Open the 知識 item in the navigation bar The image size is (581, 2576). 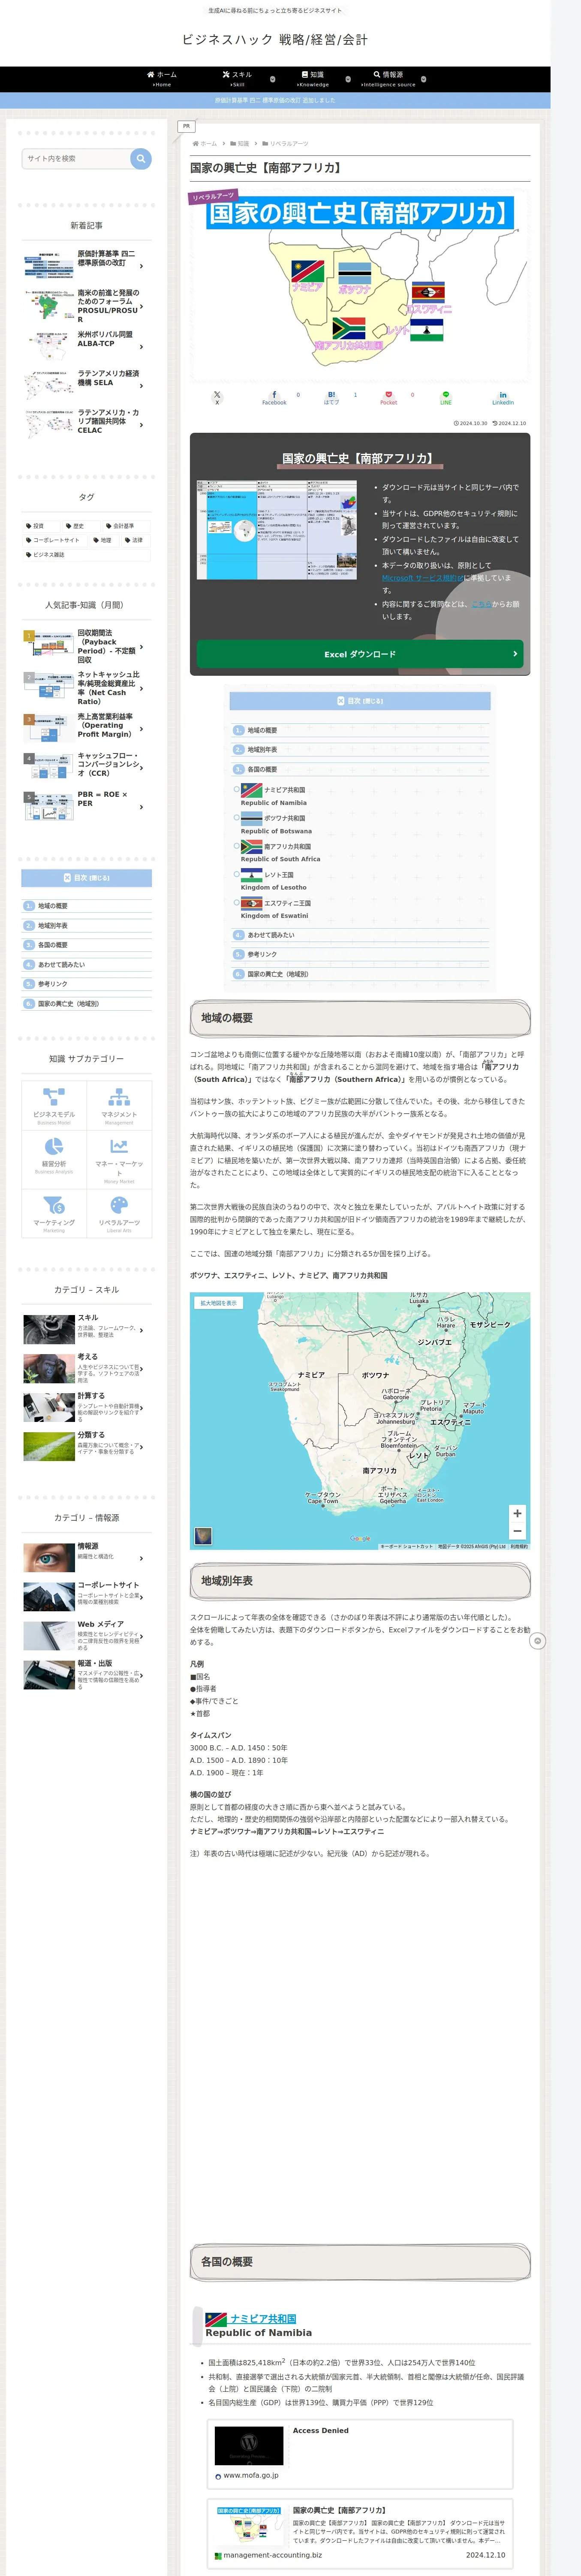tap(313, 78)
